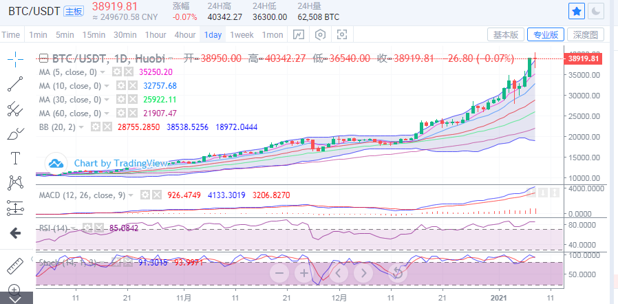Expand MA (5, close, 0) dropdown arrow

(x=103, y=72)
